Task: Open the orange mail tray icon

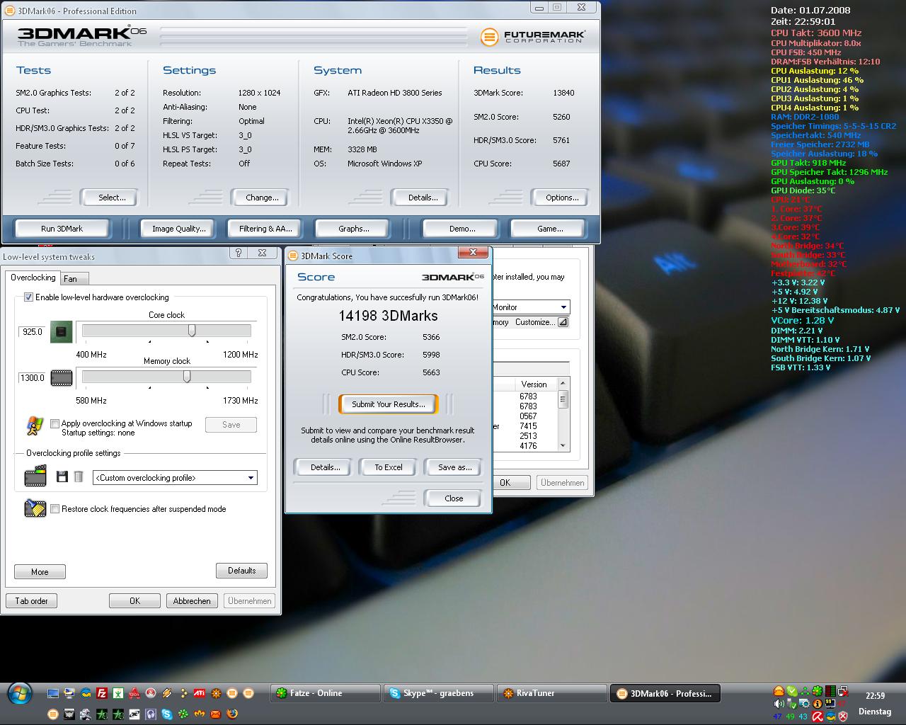Action: pyautogui.click(x=779, y=691)
